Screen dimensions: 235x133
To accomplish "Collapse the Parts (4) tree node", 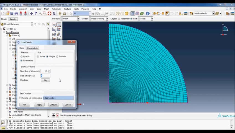I will point(7,35).
